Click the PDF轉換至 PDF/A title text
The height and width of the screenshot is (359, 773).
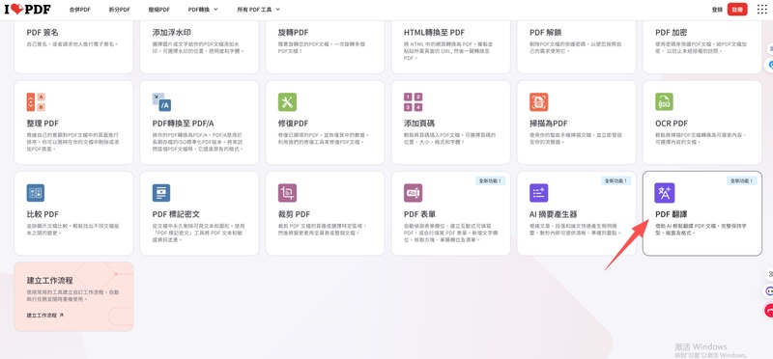183,124
